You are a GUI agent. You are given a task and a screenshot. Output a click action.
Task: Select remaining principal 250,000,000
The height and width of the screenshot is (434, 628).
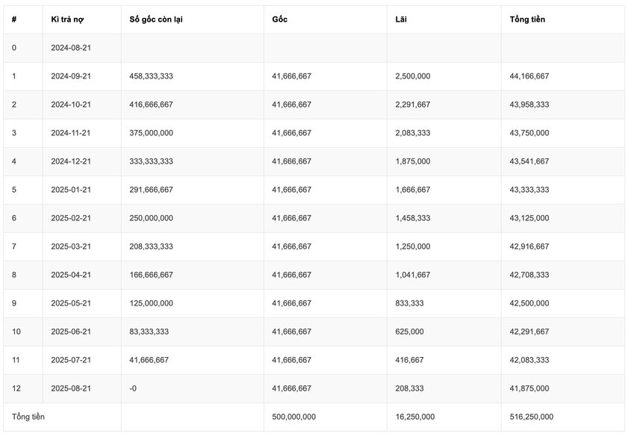[x=152, y=218]
